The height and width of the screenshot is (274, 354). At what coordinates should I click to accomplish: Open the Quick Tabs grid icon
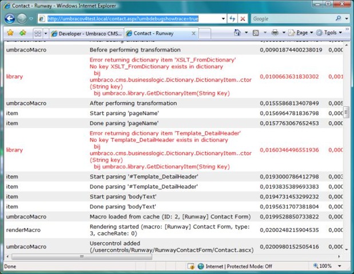pyautogui.click(x=38, y=34)
